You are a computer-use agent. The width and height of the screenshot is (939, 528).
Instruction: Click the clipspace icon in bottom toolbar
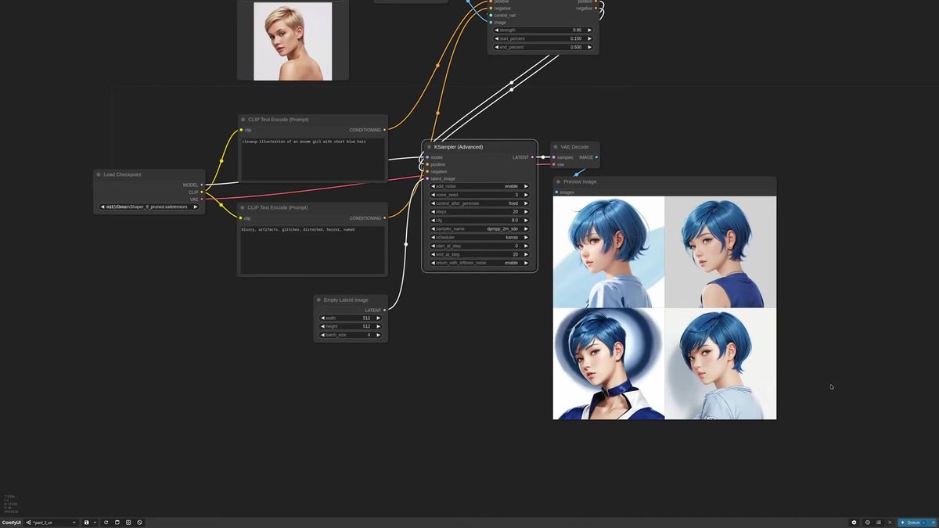point(117,523)
